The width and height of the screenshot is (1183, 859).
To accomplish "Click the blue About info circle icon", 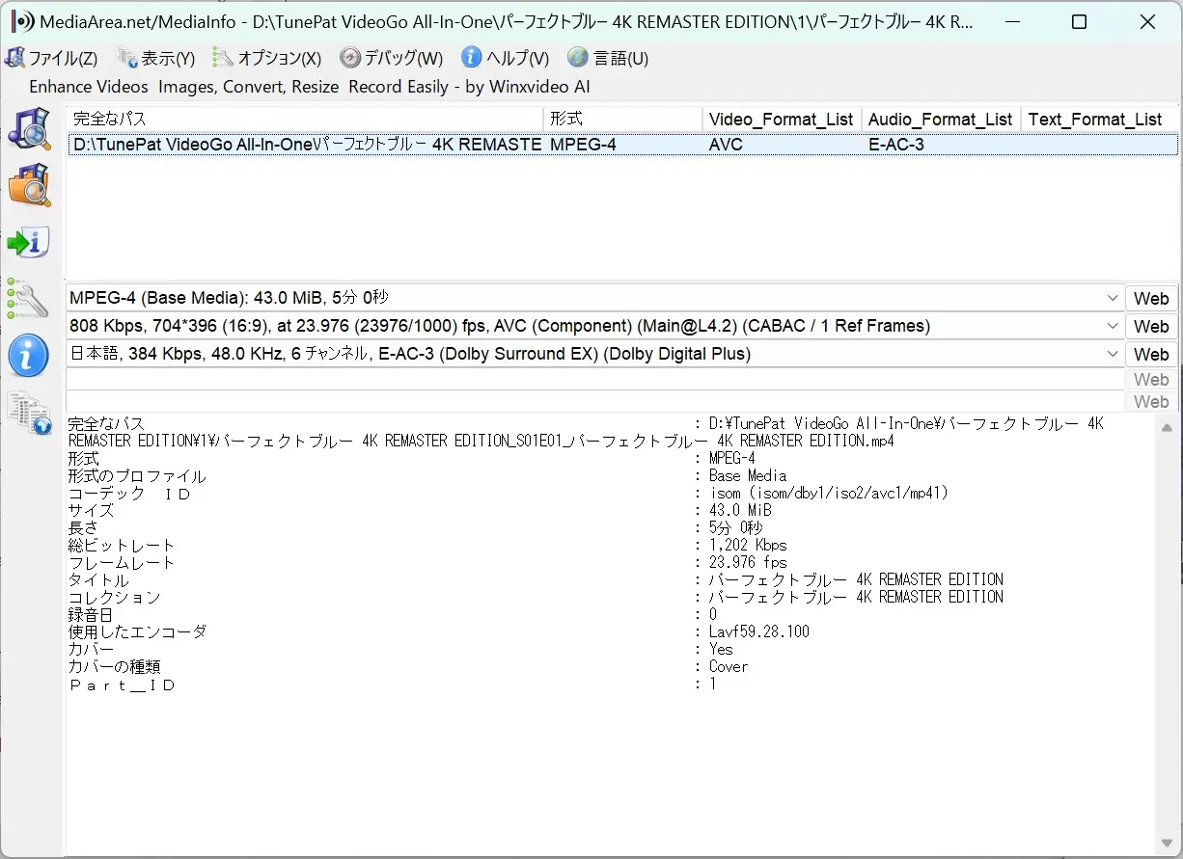I will (29, 356).
